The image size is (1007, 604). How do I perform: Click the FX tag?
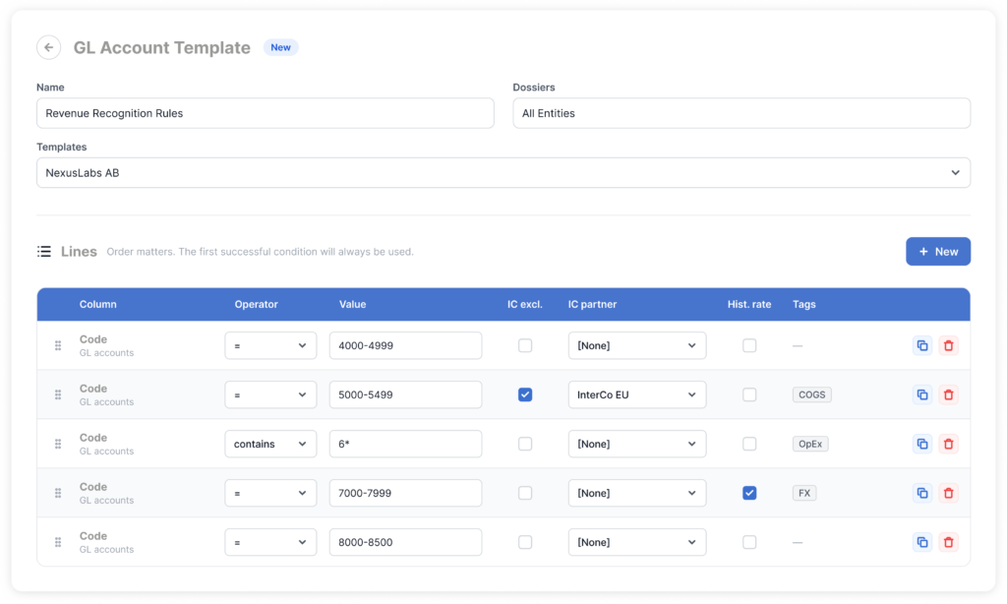coord(804,493)
